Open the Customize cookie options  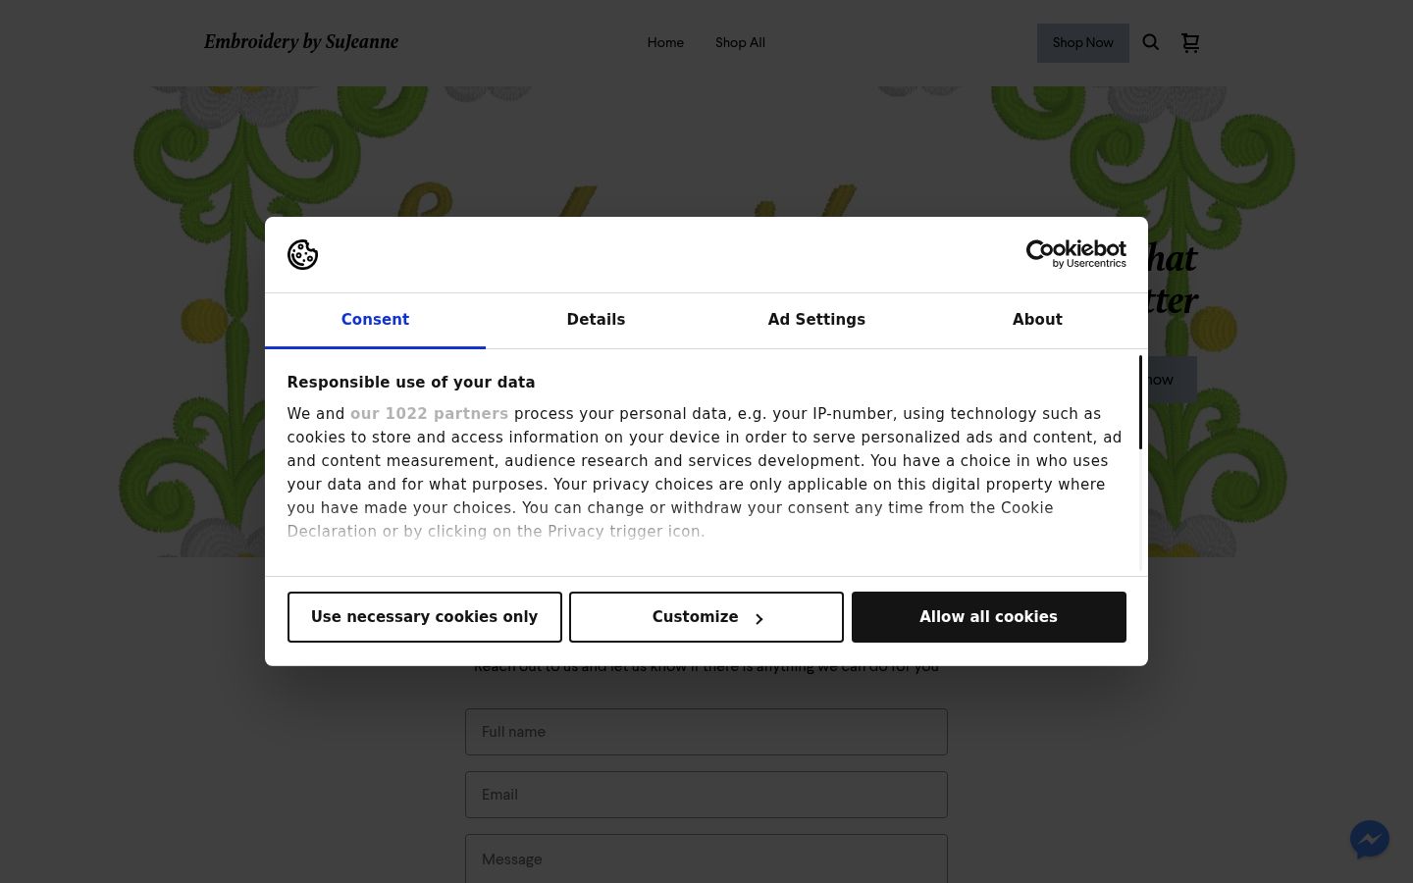pyautogui.click(x=706, y=617)
